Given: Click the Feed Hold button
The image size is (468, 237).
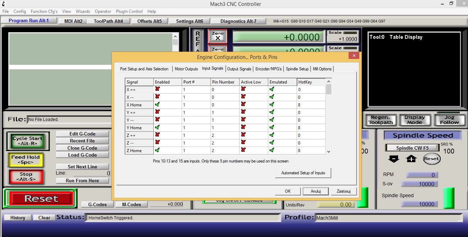Looking at the screenshot, I should (26, 160).
